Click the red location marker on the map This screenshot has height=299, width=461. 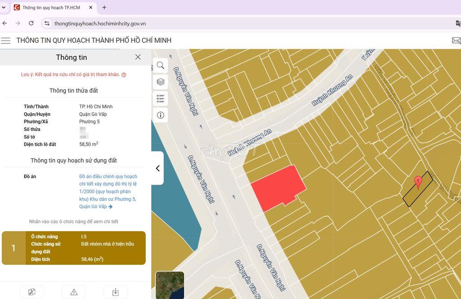coord(418,183)
